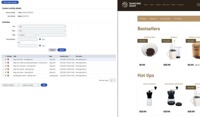Image resolution: width=200 pixels, height=117 pixels.
Task: Toggle the select-all activities checkbox
Action: pos(3,56)
